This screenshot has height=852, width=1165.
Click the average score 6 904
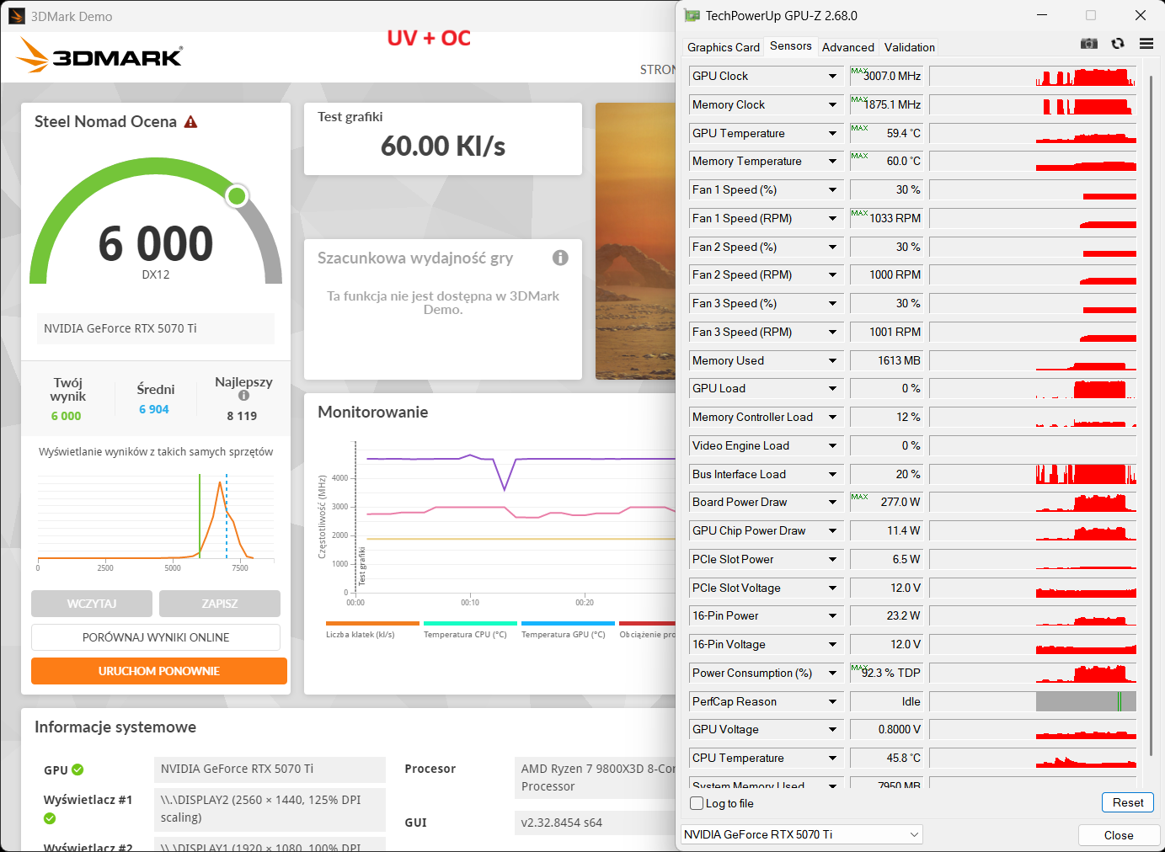[154, 409]
